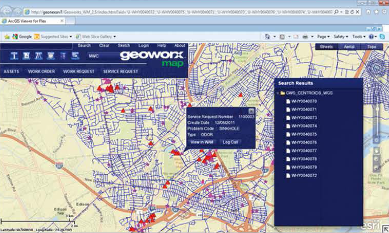Select the SERVICE REQUEST tab
The height and width of the screenshot is (233, 389).
121,71
